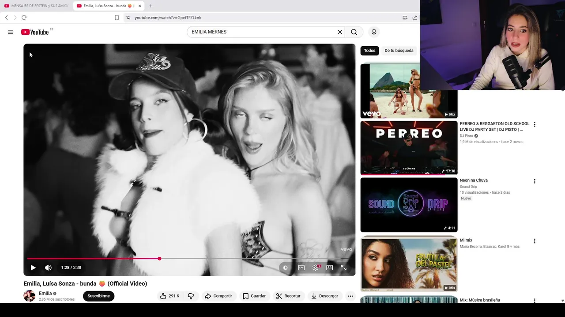
Task: Switch to MENSAJES DE EPSTEIN tab
Action: 37,6
